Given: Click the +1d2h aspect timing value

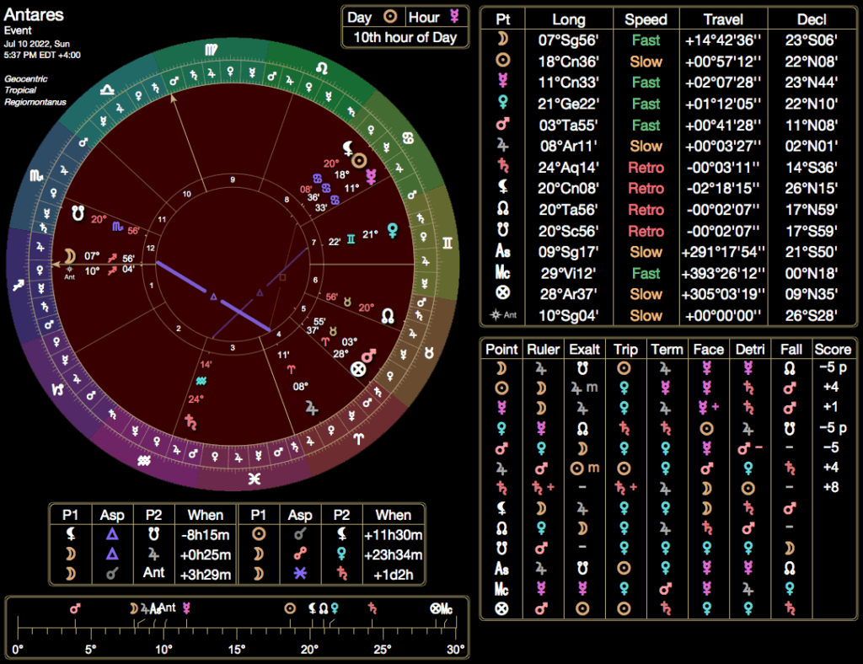Looking at the screenshot, I should tap(393, 576).
